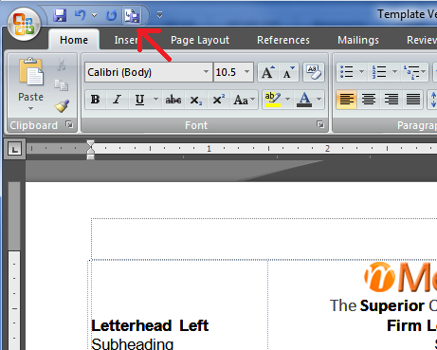This screenshot has width=437, height=350.
Task: Open font color picker dropdown
Action: click(319, 100)
